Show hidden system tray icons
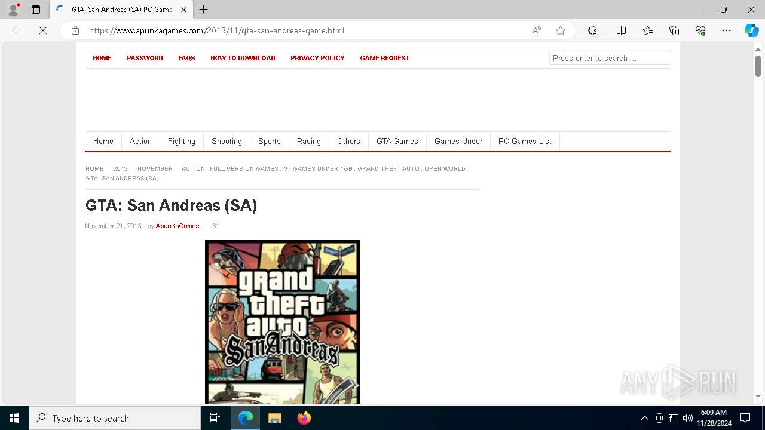The height and width of the screenshot is (430, 765). 644,418
